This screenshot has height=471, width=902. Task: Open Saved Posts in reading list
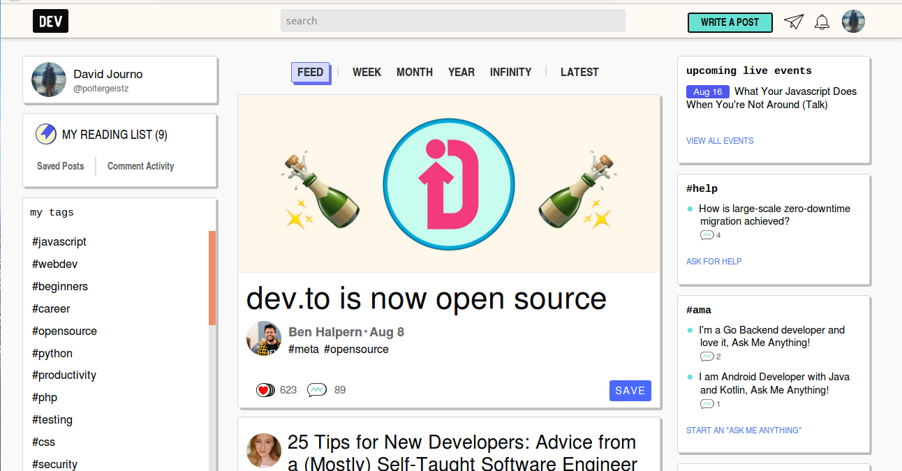pyautogui.click(x=60, y=166)
